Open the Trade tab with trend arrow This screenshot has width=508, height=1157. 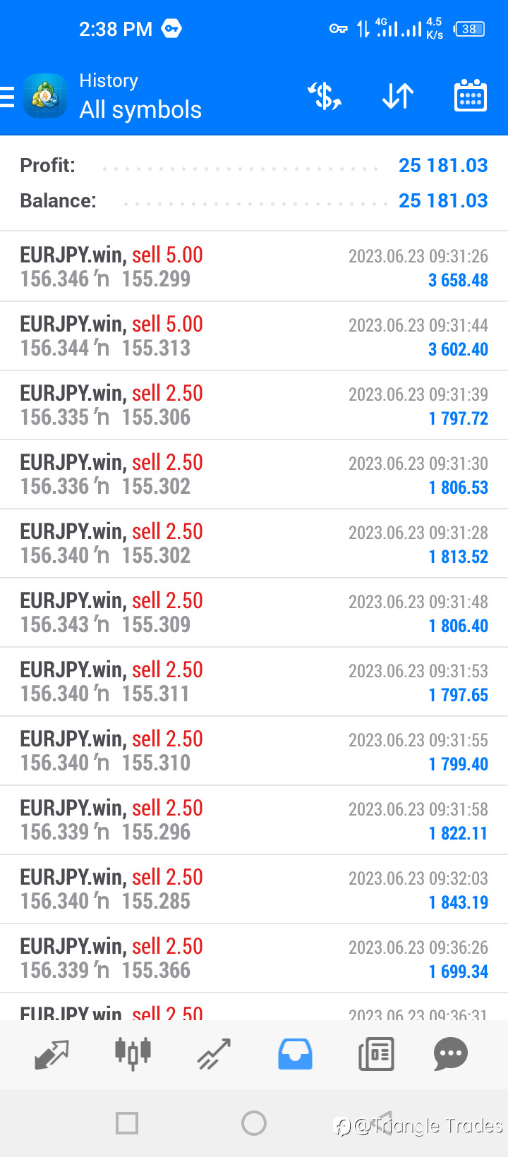coord(214,1054)
